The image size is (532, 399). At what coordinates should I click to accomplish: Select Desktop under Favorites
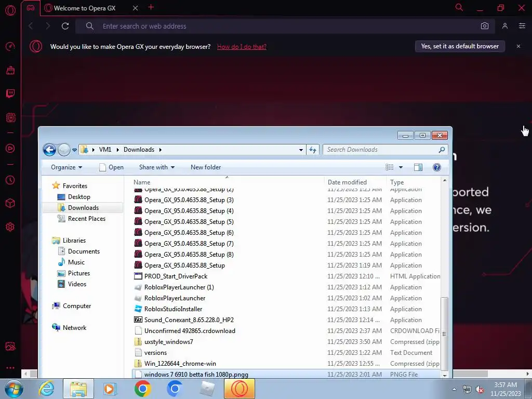coord(79,197)
